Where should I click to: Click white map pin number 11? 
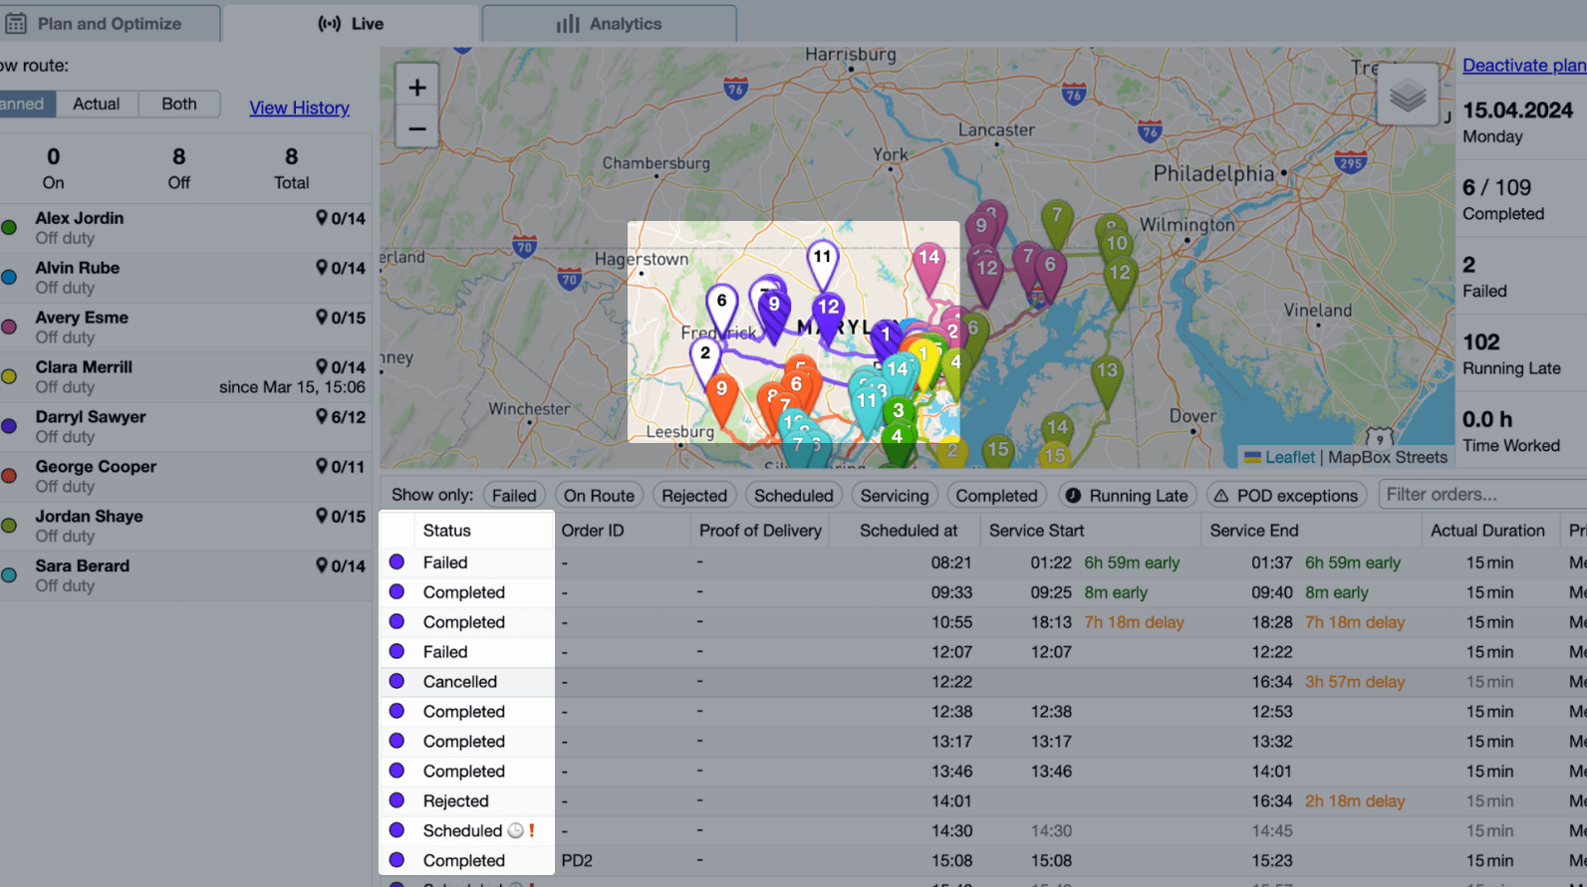coord(822,260)
